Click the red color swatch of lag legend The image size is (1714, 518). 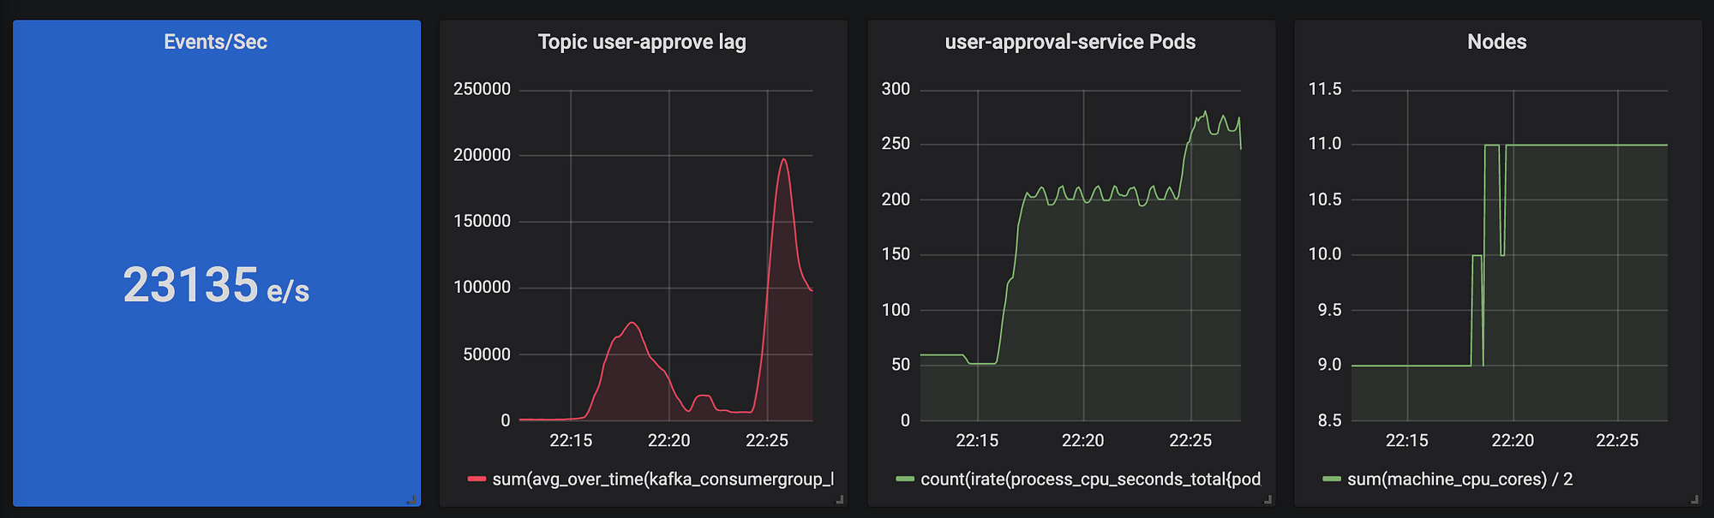476,479
